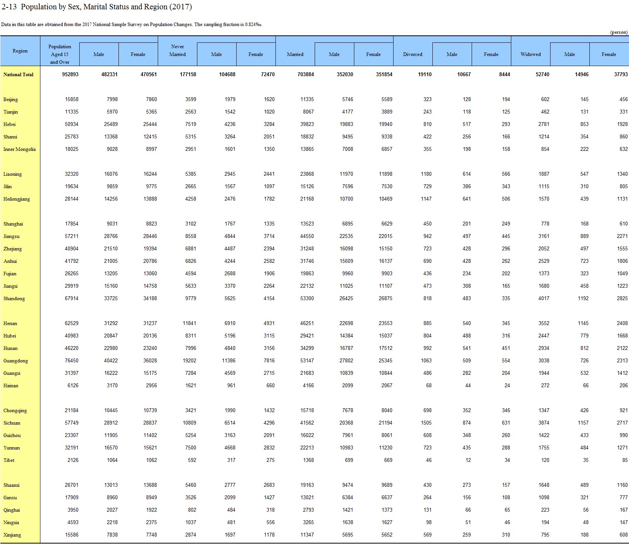Image resolution: width=629 pixels, height=556 pixels.
Task: Click the '(person)' unit label
Action: [619, 32]
